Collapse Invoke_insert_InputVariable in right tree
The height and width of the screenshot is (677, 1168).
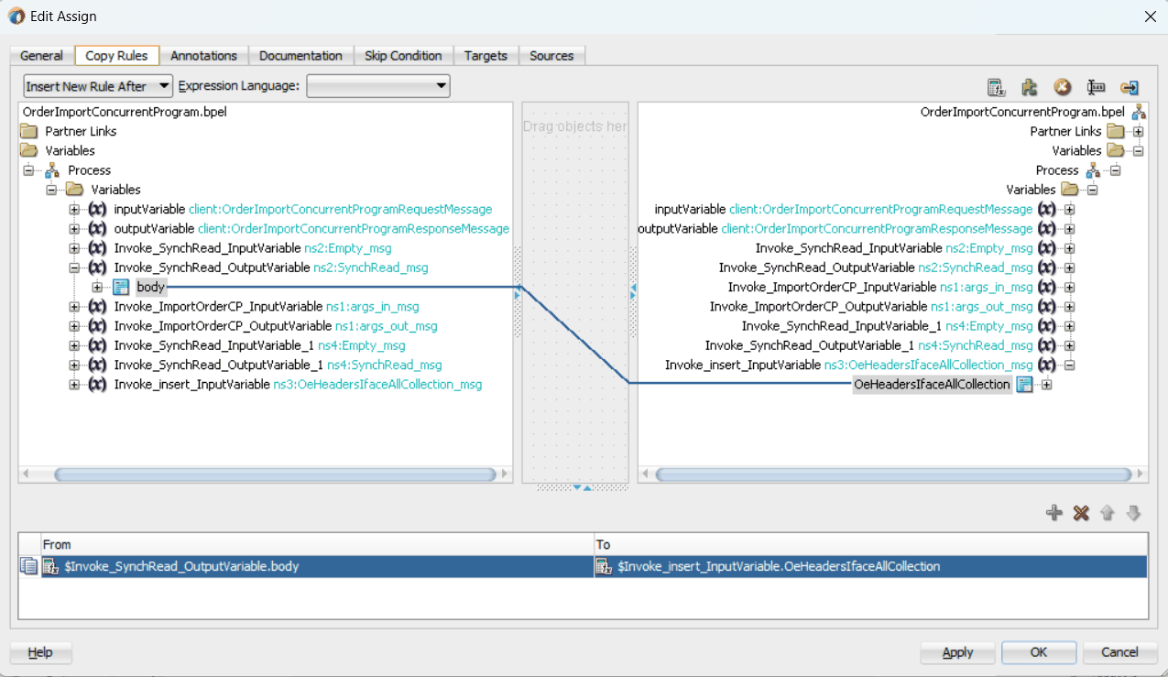pos(1069,366)
